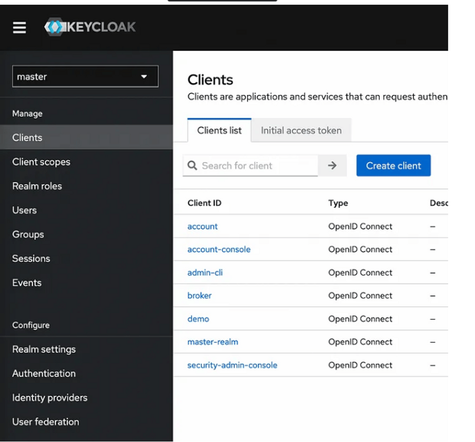Click OpenID Connect in admin-cli row
Image resolution: width=475 pixels, height=442 pixels.
coord(360,272)
